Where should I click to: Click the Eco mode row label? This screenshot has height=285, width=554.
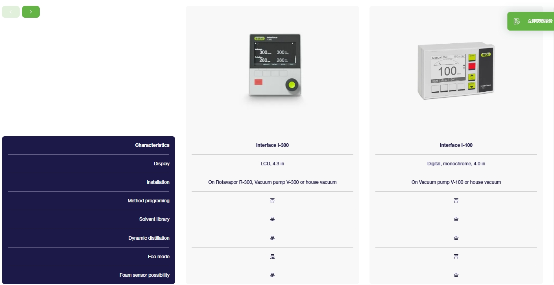tap(159, 257)
